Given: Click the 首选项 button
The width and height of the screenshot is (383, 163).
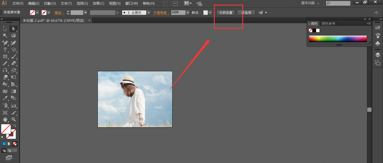Looking at the screenshot, I should tap(246, 13).
